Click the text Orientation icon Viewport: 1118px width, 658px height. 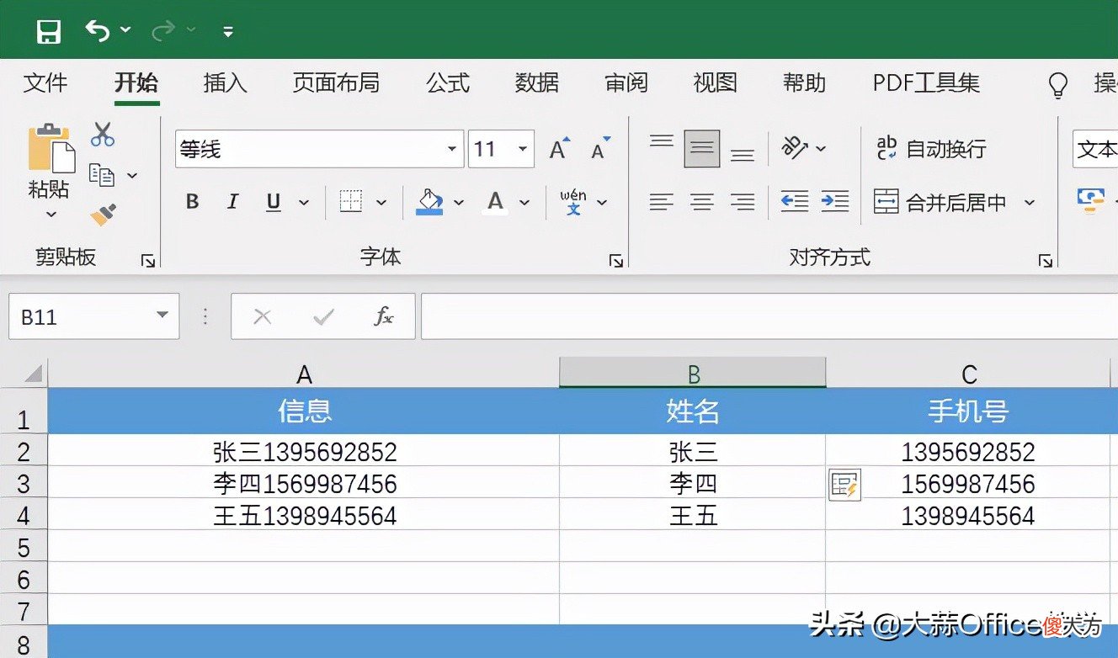tap(796, 148)
